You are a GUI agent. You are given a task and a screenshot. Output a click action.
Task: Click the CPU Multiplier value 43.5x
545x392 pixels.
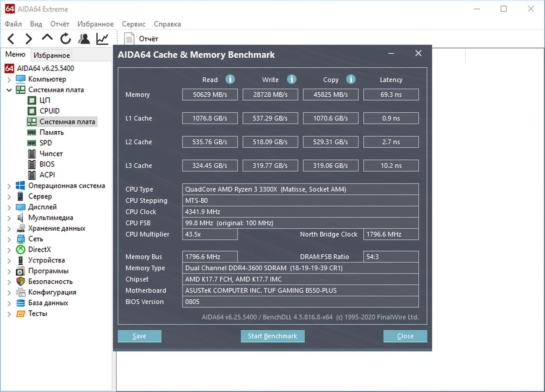click(x=209, y=234)
